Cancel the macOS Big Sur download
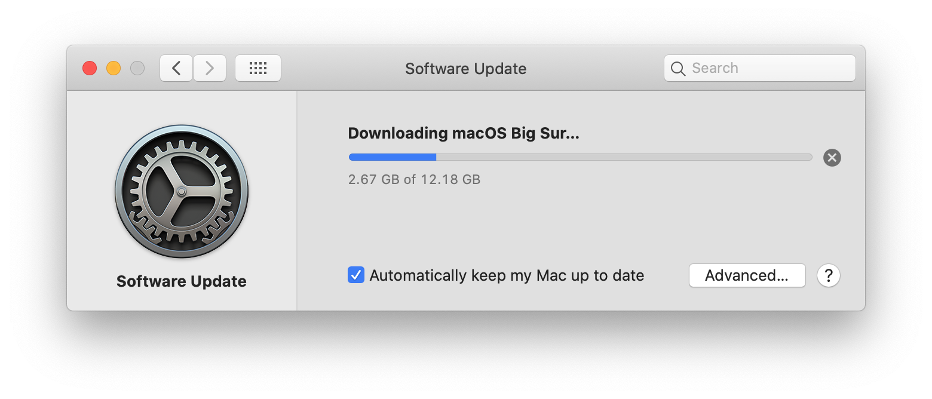The height and width of the screenshot is (399, 932). [832, 158]
